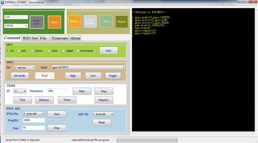The width and height of the screenshot is (258, 143).
Task: Click the Memory button
Action: point(121,22)
